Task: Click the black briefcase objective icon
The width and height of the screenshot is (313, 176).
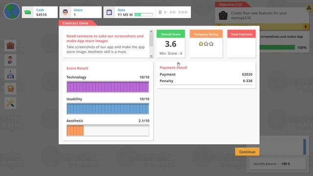Action: click(x=223, y=15)
